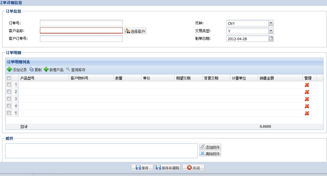Viewport: 327px width, 176px height.
Task: Focus the 客户名称 input field
Action: point(81,31)
